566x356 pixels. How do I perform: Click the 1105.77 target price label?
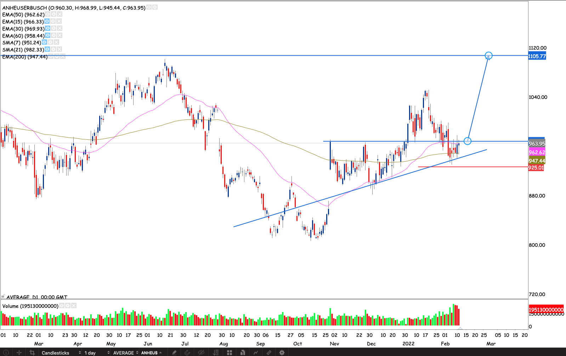(x=537, y=56)
